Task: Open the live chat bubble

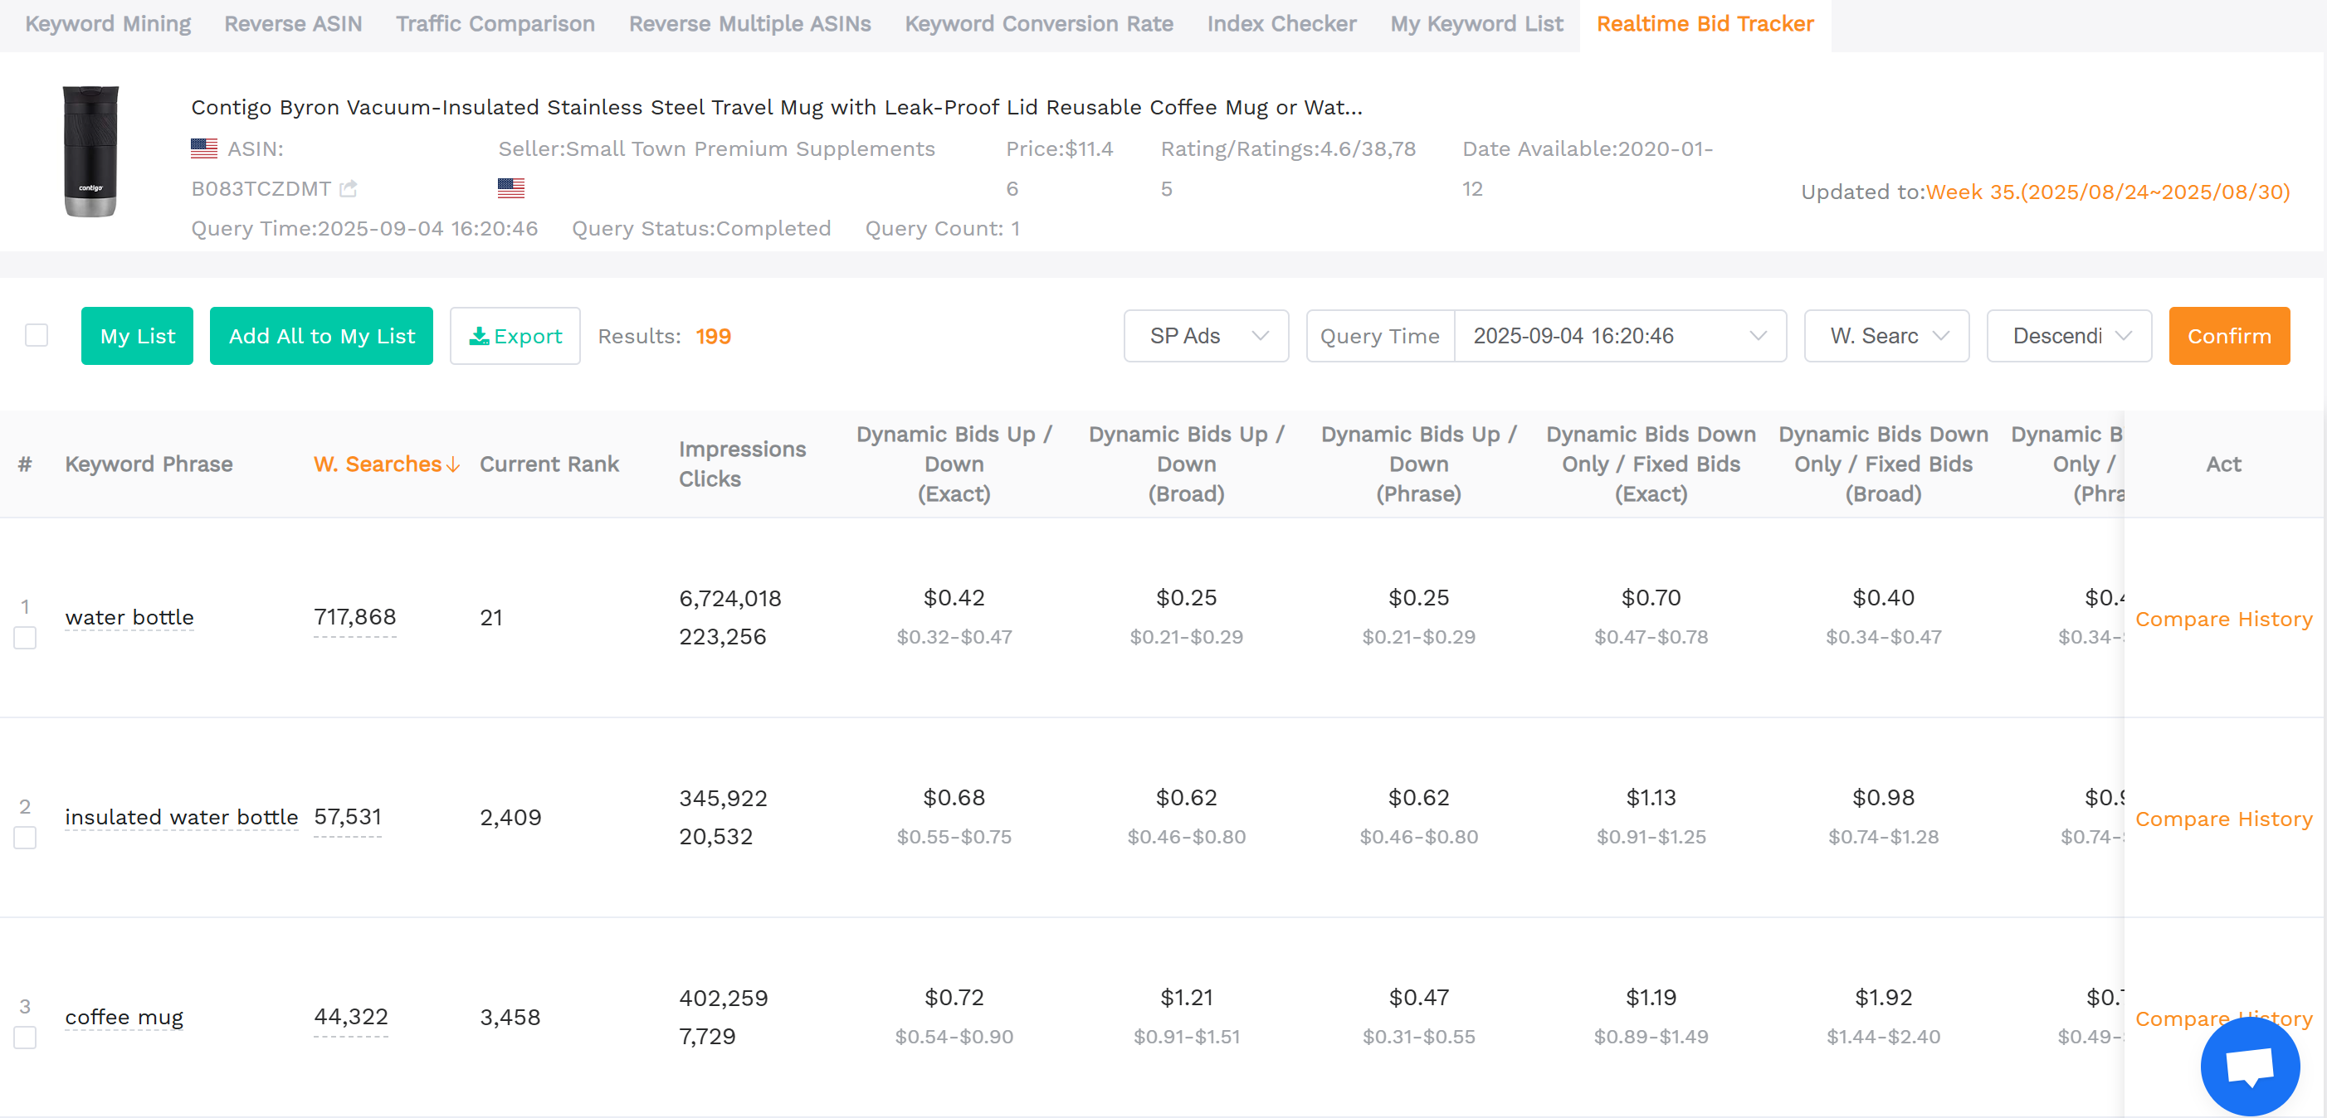Action: click(x=2249, y=1067)
